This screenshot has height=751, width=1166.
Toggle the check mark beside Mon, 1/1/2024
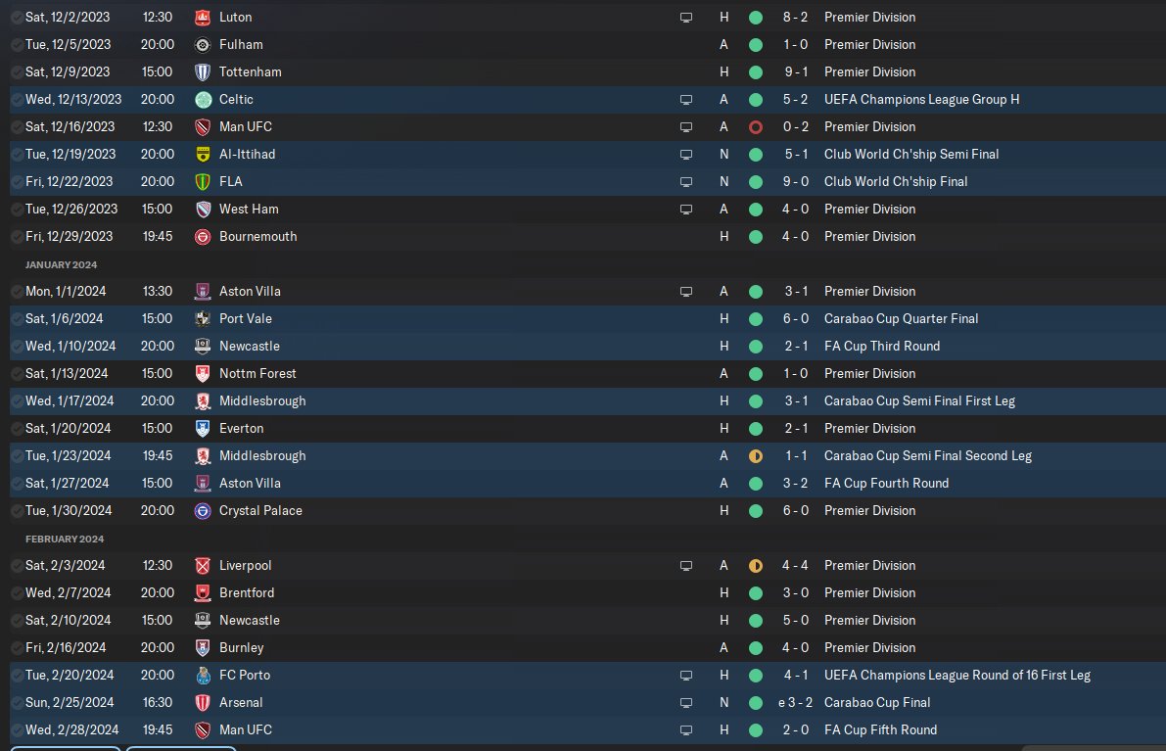[x=17, y=291]
